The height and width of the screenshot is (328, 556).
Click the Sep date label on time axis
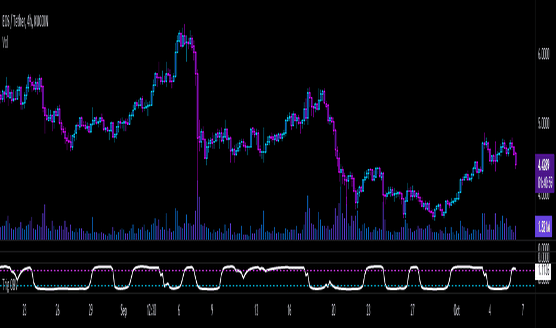pos(123,311)
